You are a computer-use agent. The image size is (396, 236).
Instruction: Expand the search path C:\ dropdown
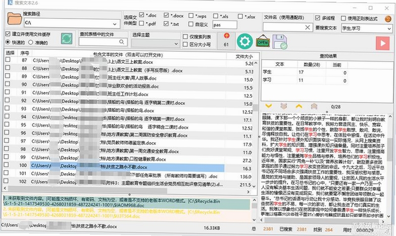[115, 24]
